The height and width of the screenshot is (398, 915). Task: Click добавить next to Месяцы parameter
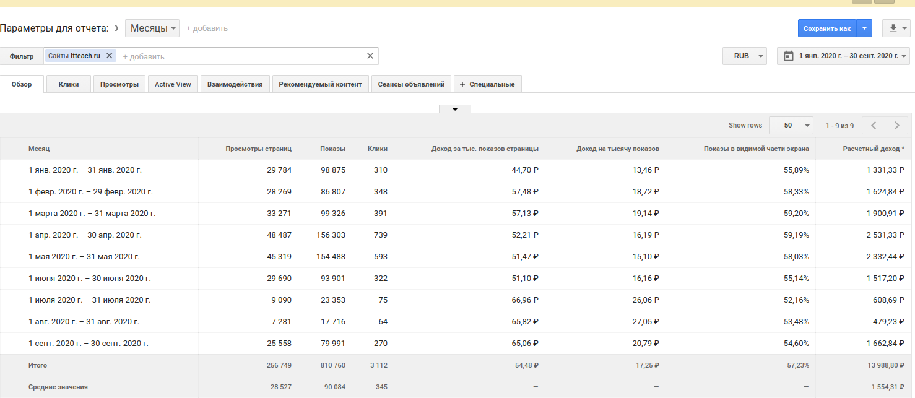pos(207,28)
